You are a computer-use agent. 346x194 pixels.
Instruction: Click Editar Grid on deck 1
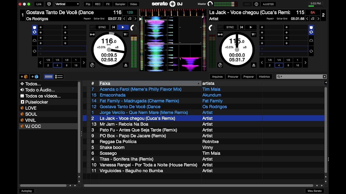[99, 19]
